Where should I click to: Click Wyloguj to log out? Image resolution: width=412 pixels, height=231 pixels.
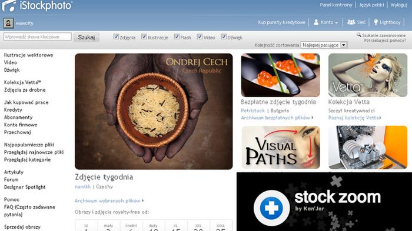tap(398, 5)
